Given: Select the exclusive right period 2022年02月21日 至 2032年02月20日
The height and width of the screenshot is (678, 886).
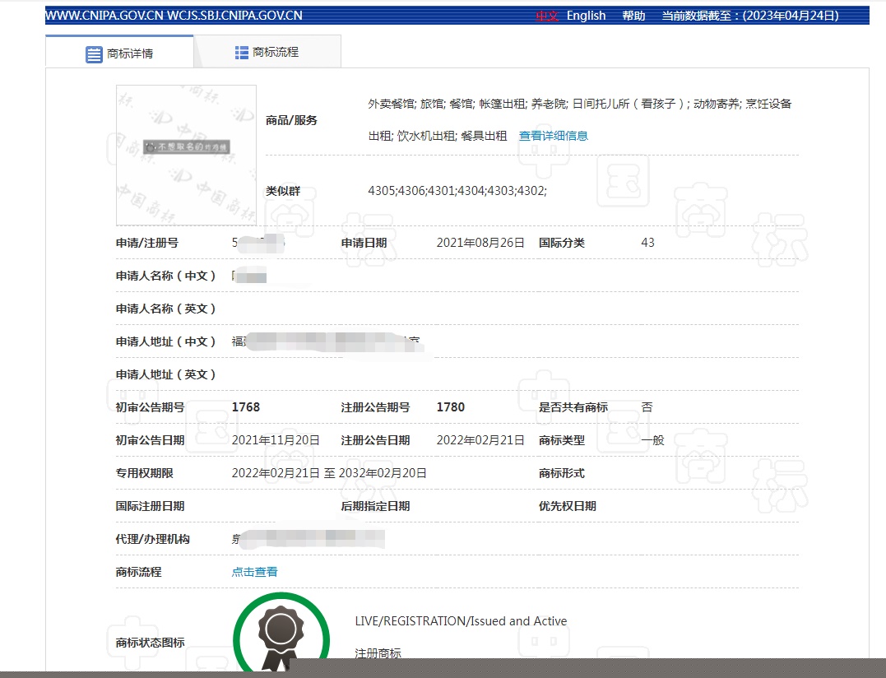Looking at the screenshot, I should (329, 473).
